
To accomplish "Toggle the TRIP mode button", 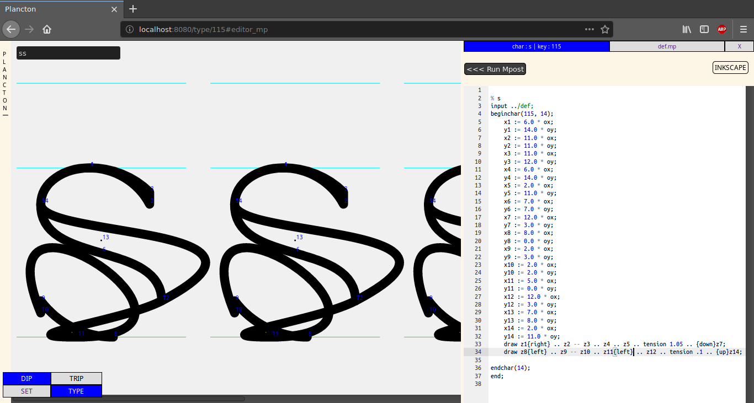I will click(x=76, y=379).
